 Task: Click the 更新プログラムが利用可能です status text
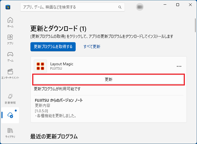click(x=57, y=89)
